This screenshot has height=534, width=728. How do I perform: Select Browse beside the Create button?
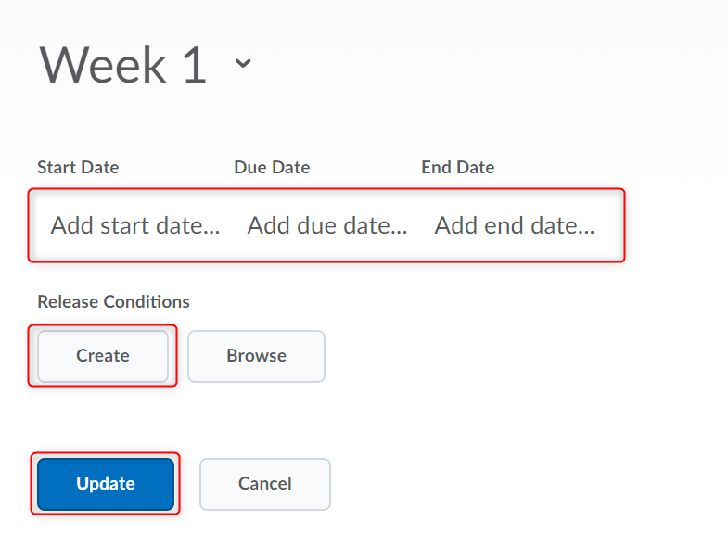[256, 356]
